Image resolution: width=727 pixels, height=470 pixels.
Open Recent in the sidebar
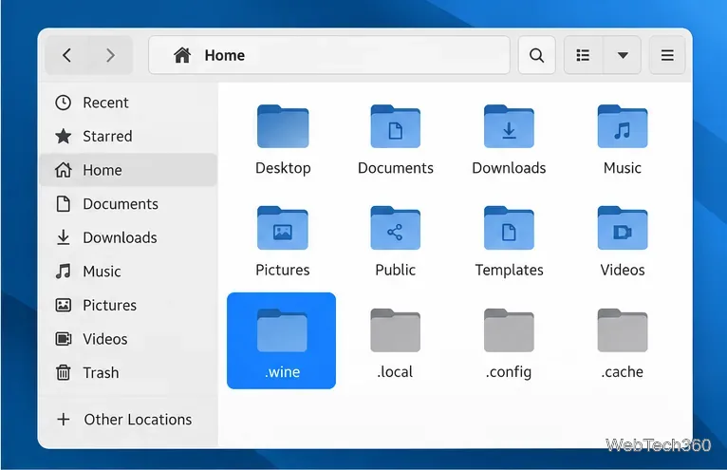click(x=128, y=103)
